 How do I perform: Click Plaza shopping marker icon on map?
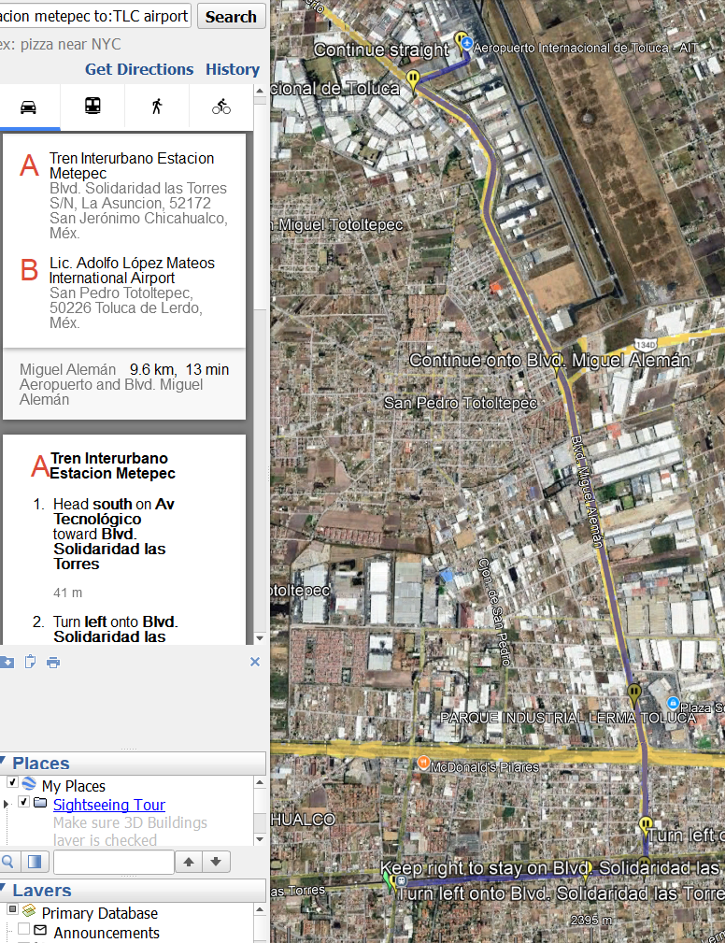[674, 703]
